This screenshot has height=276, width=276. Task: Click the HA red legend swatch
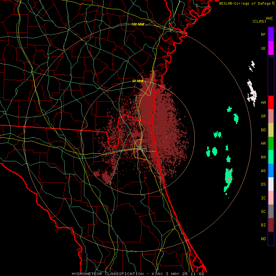tap(271, 102)
